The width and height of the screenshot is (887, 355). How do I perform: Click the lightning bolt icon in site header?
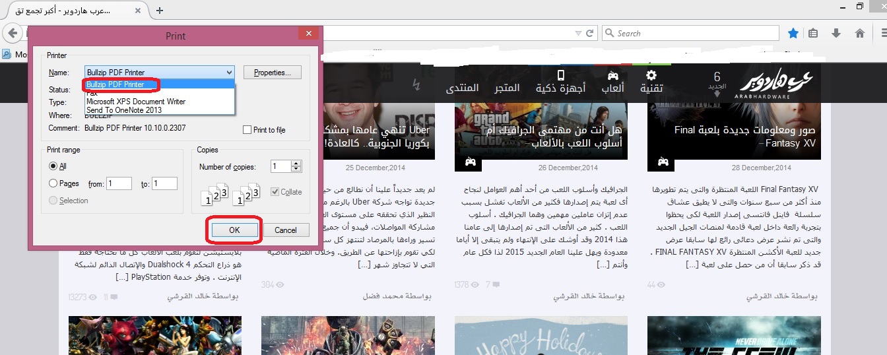click(x=416, y=84)
